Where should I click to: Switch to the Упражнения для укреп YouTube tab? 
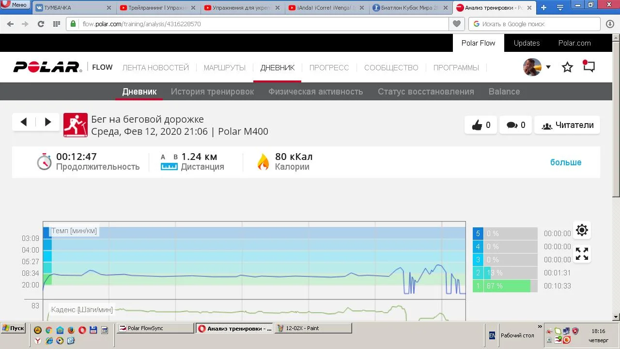242,8
